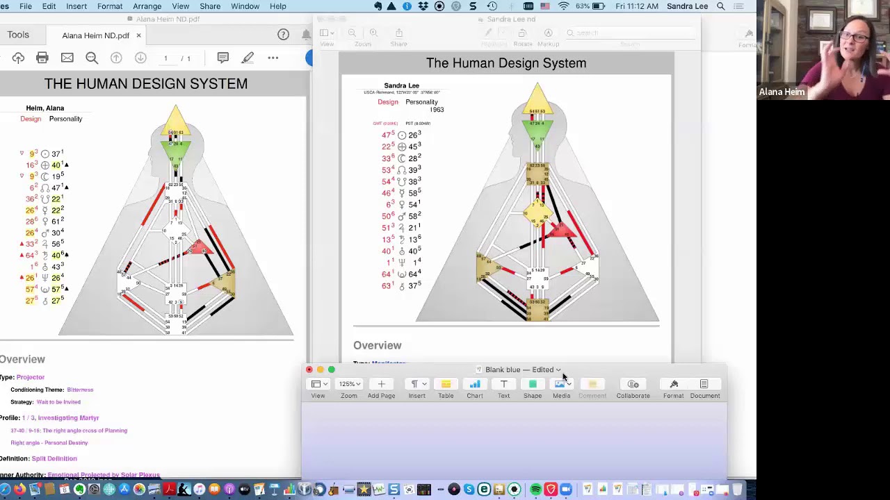Go to next page with down-arrow icon
Image resolution: width=890 pixels, height=500 pixels.
click(140, 58)
